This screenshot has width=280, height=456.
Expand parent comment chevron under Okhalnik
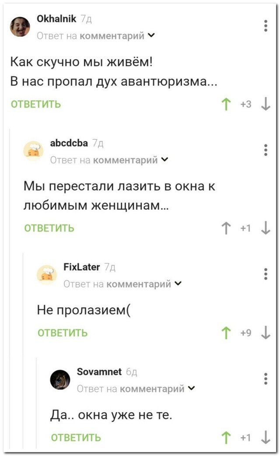pyautogui.click(x=151, y=36)
